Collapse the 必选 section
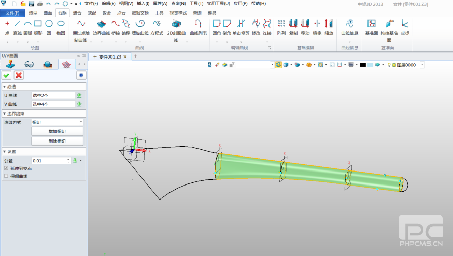The height and width of the screenshot is (256, 453). click(x=5, y=87)
